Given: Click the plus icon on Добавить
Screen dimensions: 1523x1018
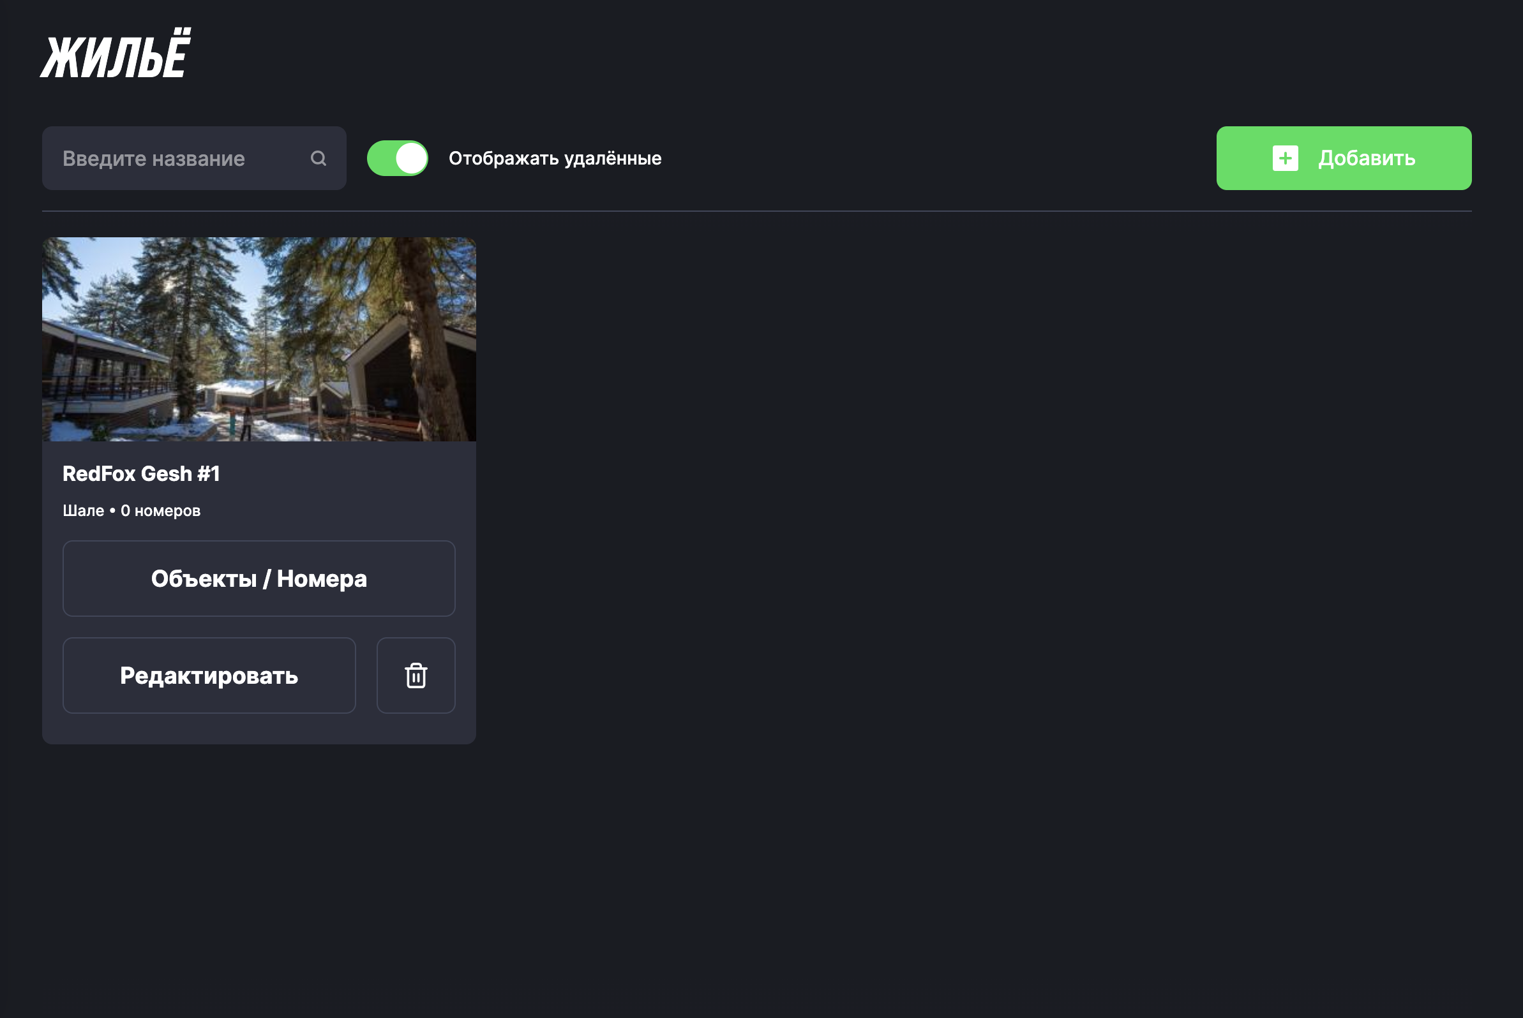Looking at the screenshot, I should [1284, 158].
